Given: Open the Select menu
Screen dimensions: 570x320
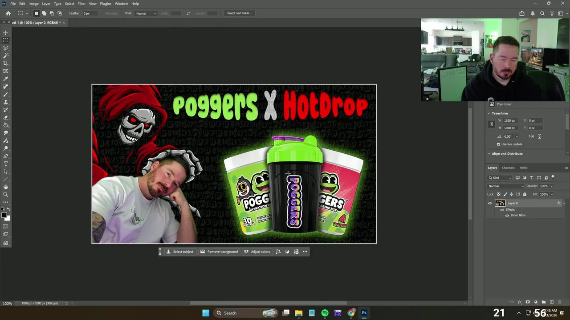Looking at the screenshot, I should tap(69, 4).
